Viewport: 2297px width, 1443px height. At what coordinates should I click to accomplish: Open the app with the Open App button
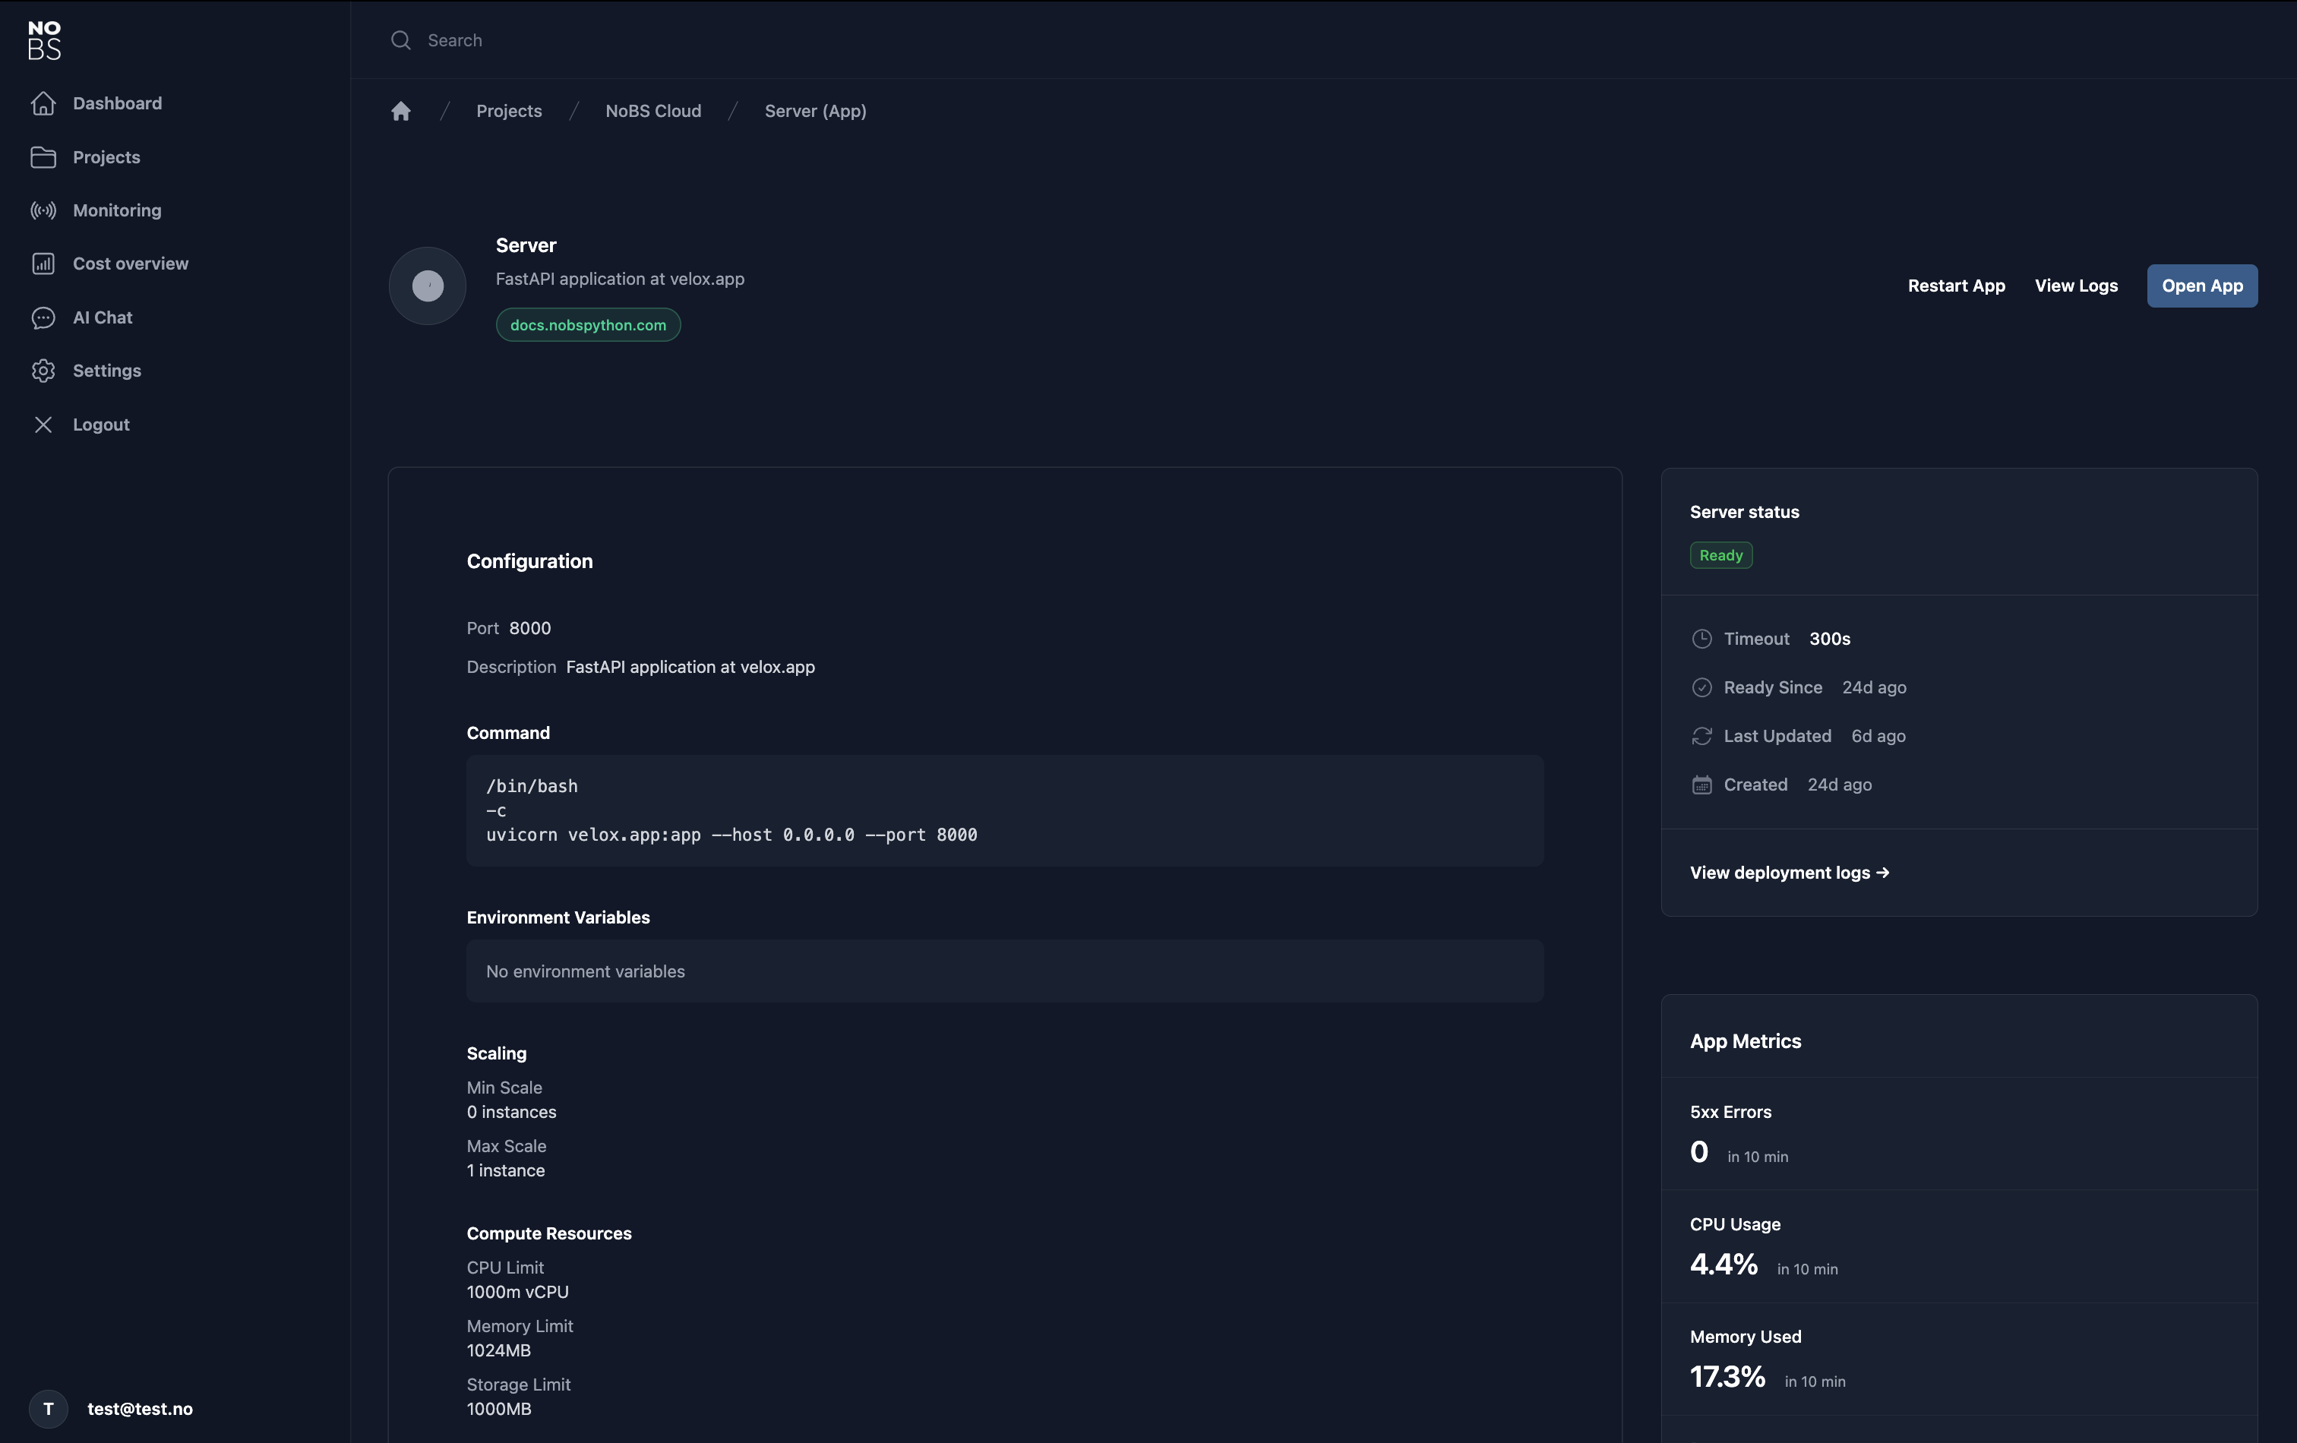[x=2201, y=285]
